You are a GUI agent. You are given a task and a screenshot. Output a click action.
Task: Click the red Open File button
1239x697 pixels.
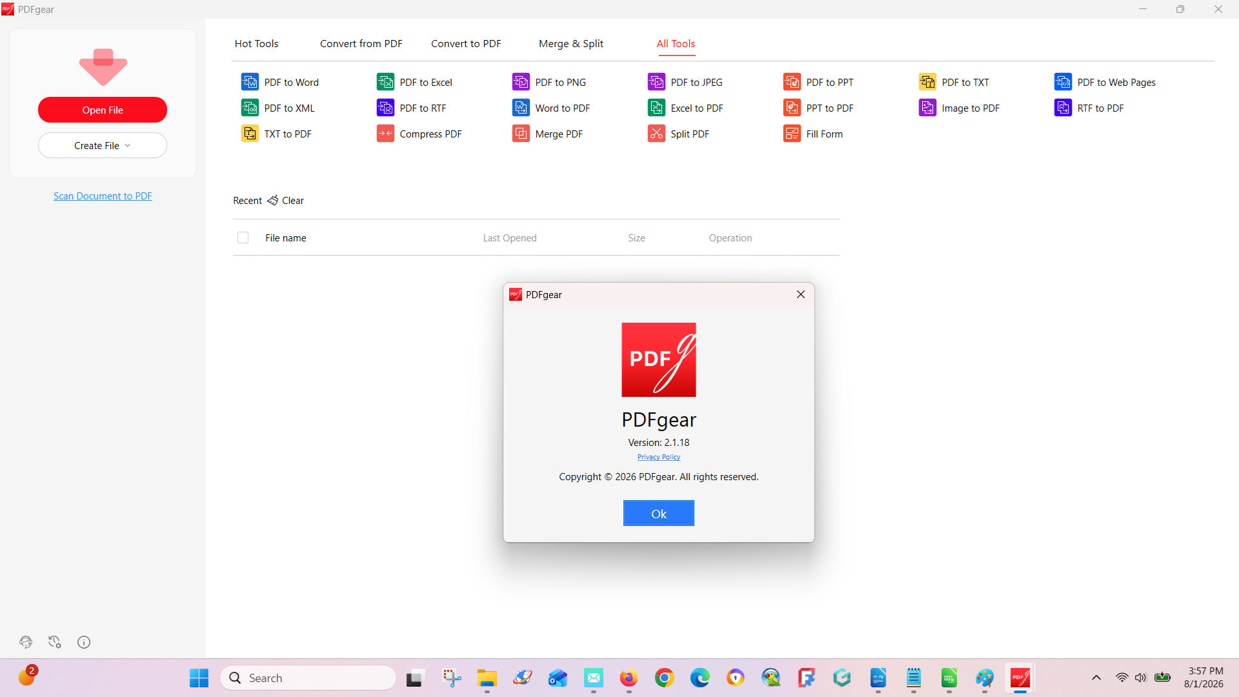pyautogui.click(x=103, y=110)
